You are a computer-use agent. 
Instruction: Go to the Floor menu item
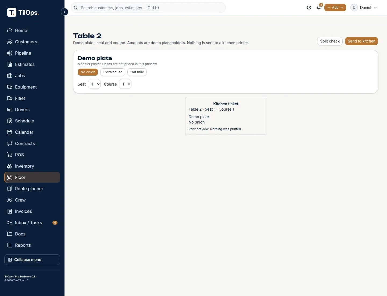(32, 177)
